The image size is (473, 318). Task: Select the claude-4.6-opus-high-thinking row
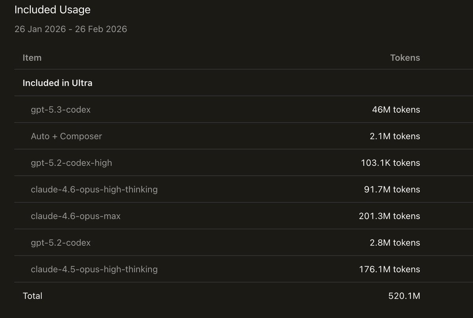pos(236,189)
